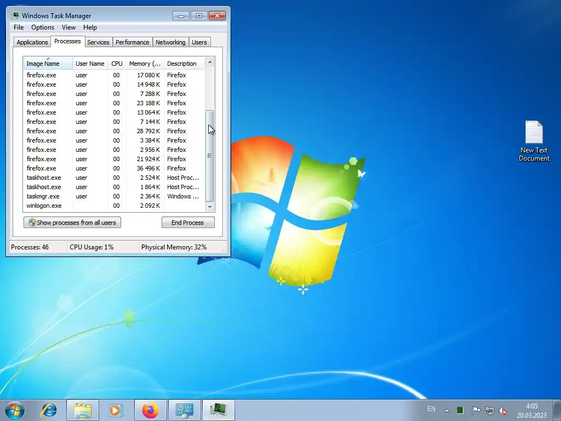Click the muted volume tray icon

pos(503,410)
